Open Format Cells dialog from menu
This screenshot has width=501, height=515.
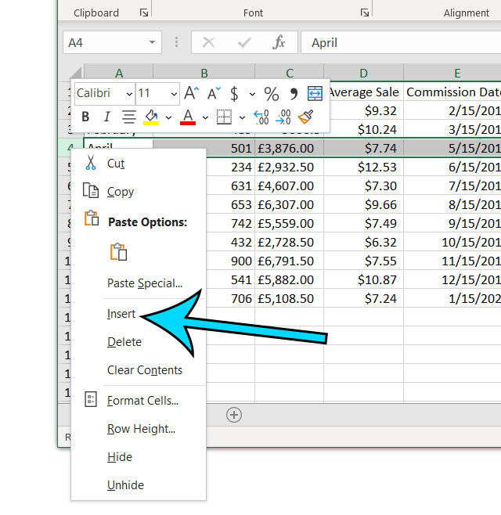click(139, 401)
